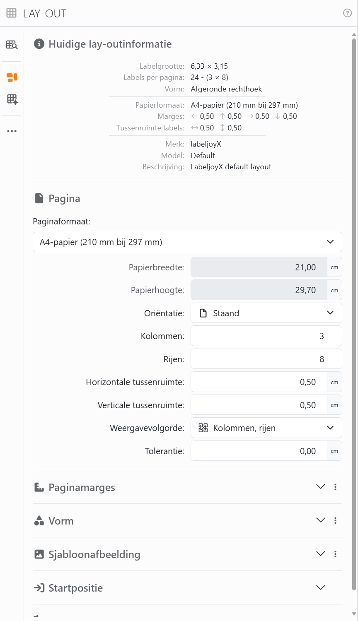Expand the Vorm section chevron
358x621 pixels.
321,520
